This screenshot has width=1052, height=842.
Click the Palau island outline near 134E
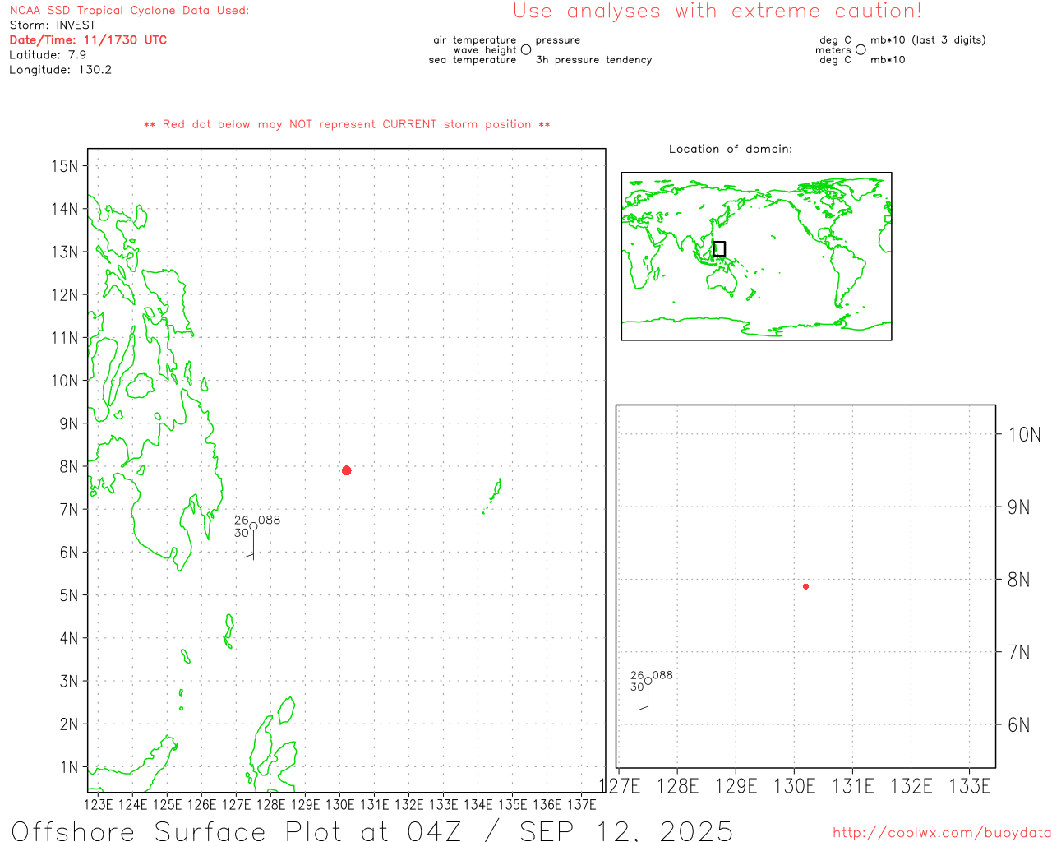(x=493, y=496)
